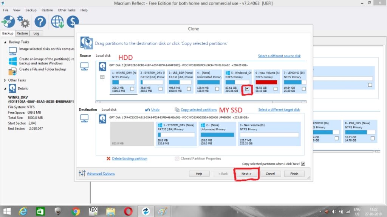Check the 3 - LRS_ESP partition checkbox
The image size is (387, 217).
(x=189, y=89)
